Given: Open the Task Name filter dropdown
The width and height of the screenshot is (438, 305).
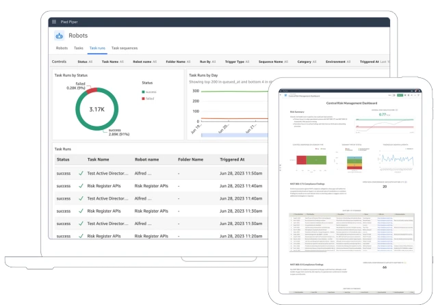Looking at the screenshot, I should (112, 62).
